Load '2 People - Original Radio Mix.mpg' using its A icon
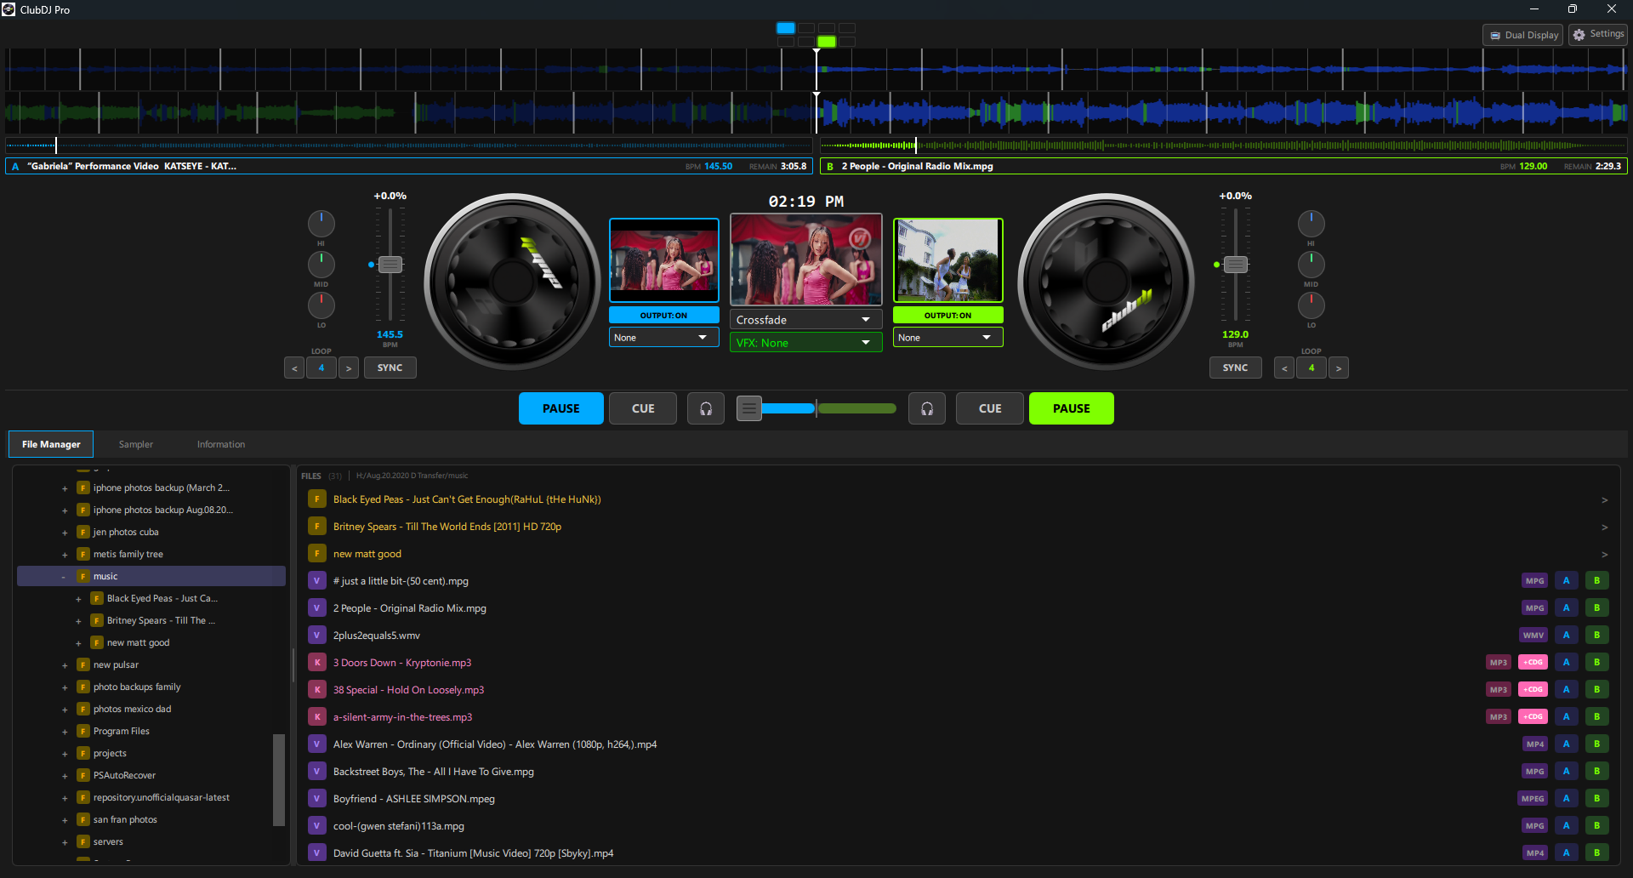Viewport: 1633px width, 878px height. (1566, 607)
